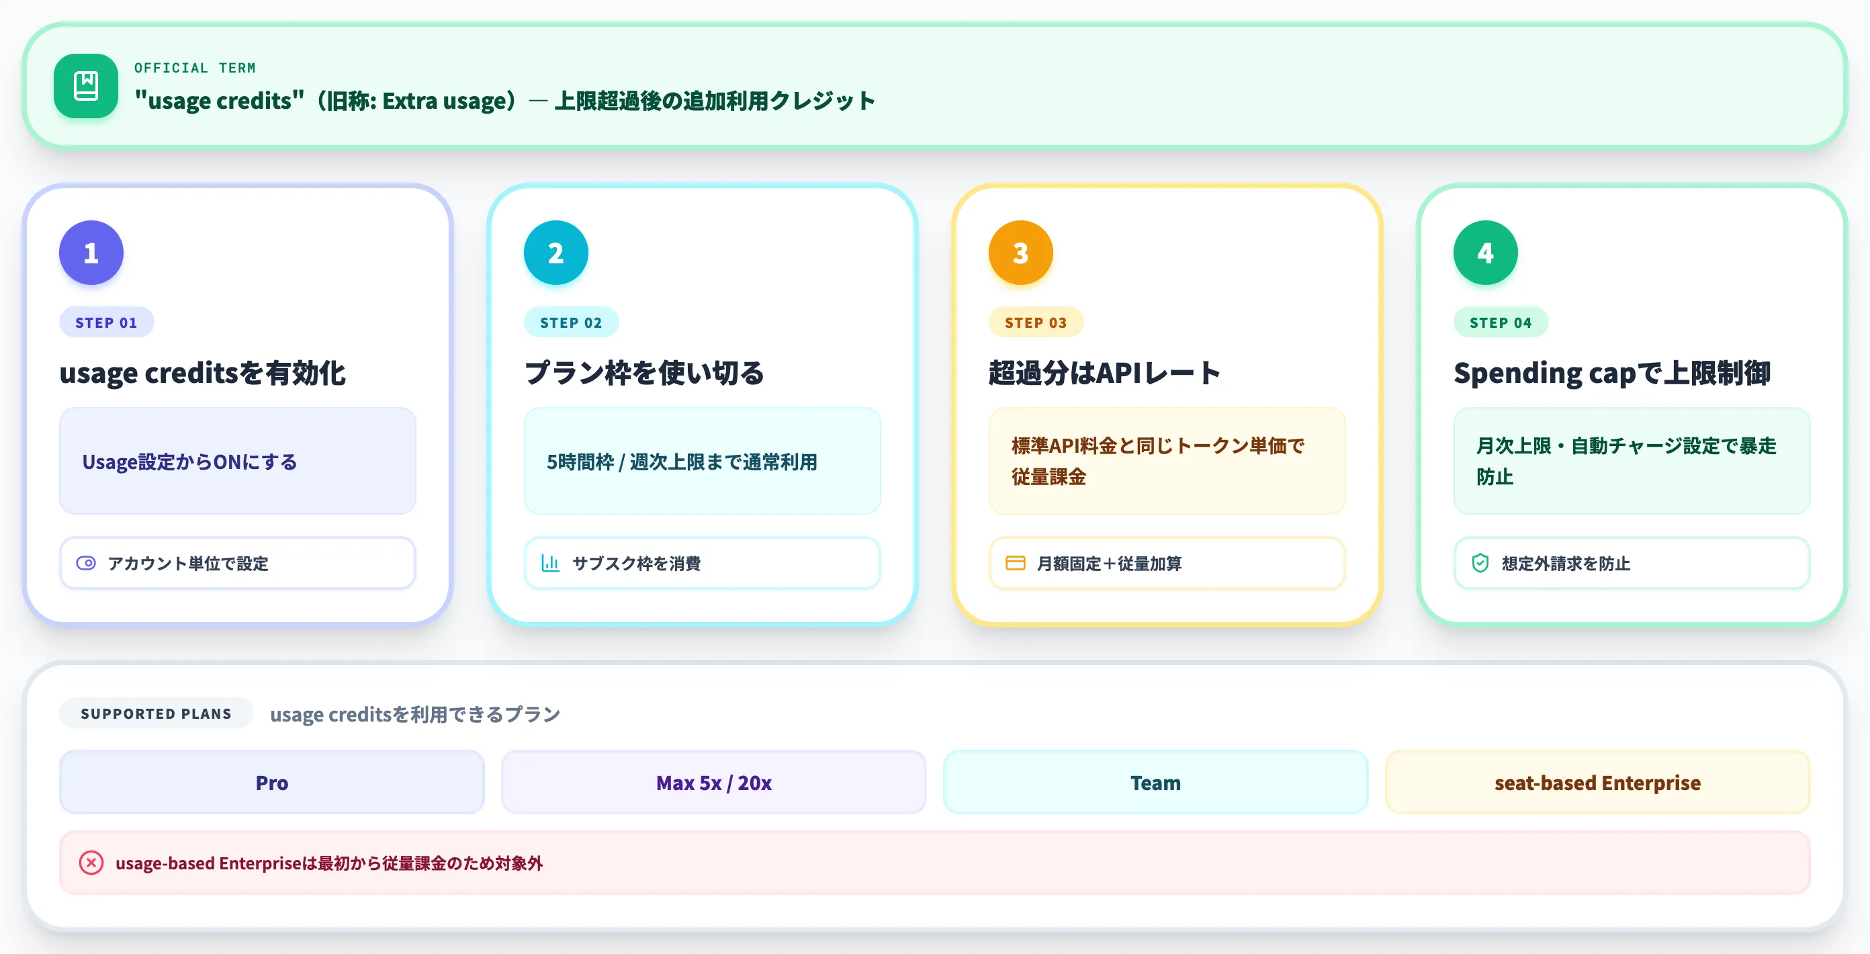Viewport: 1870px width, 954px height.
Task: Click the STEP 04 badge
Action: click(1500, 322)
